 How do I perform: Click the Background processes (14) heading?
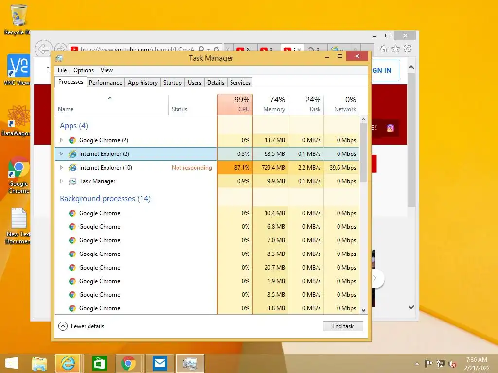[x=105, y=199]
